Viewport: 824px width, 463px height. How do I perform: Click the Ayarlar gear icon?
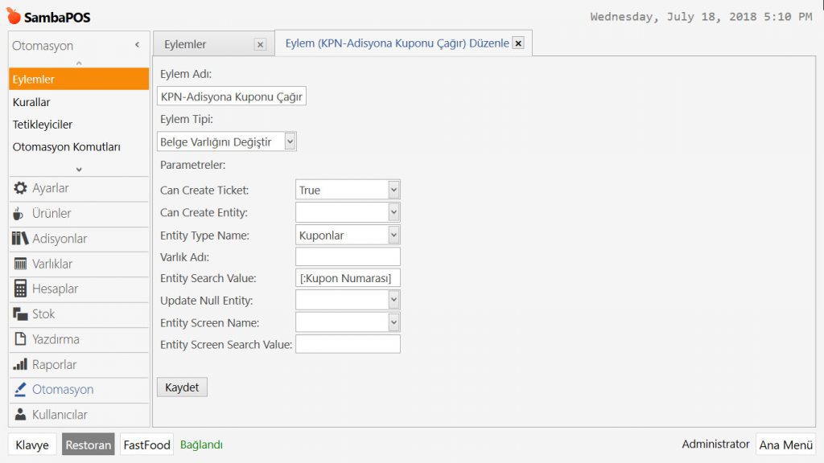coord(21,188)
